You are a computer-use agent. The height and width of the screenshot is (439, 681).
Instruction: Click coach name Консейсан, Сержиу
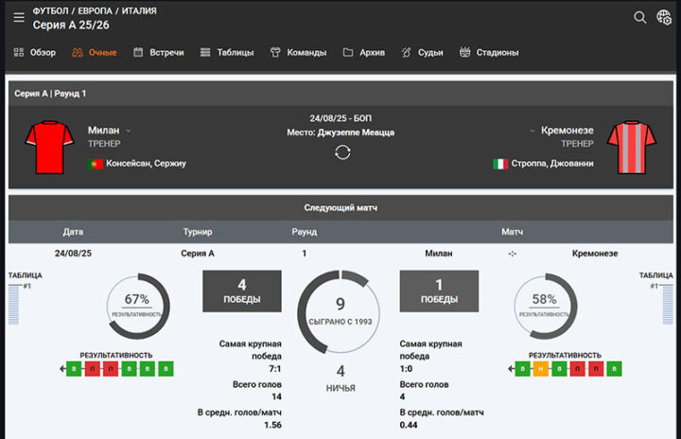[x=146, y=164]
